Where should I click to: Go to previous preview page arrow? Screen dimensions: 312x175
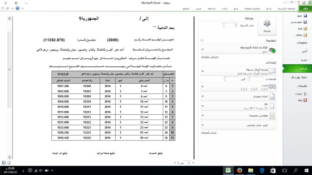point(175,163)
